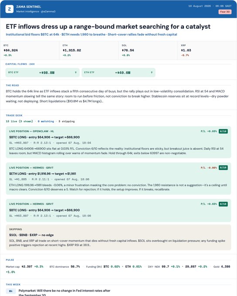The height and width of the screenshot is (296, 237).
Task: Select the XRP $1.03 price cell
Action: tap(207, 50)
